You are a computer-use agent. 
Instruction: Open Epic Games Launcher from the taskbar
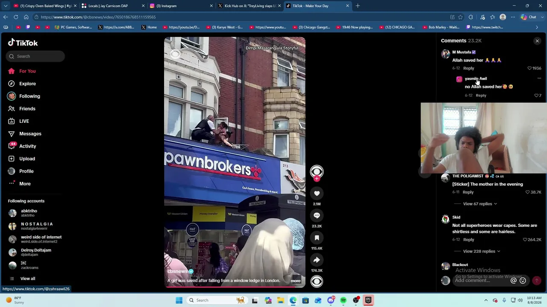pyautogui.click(x=368, y=300)
